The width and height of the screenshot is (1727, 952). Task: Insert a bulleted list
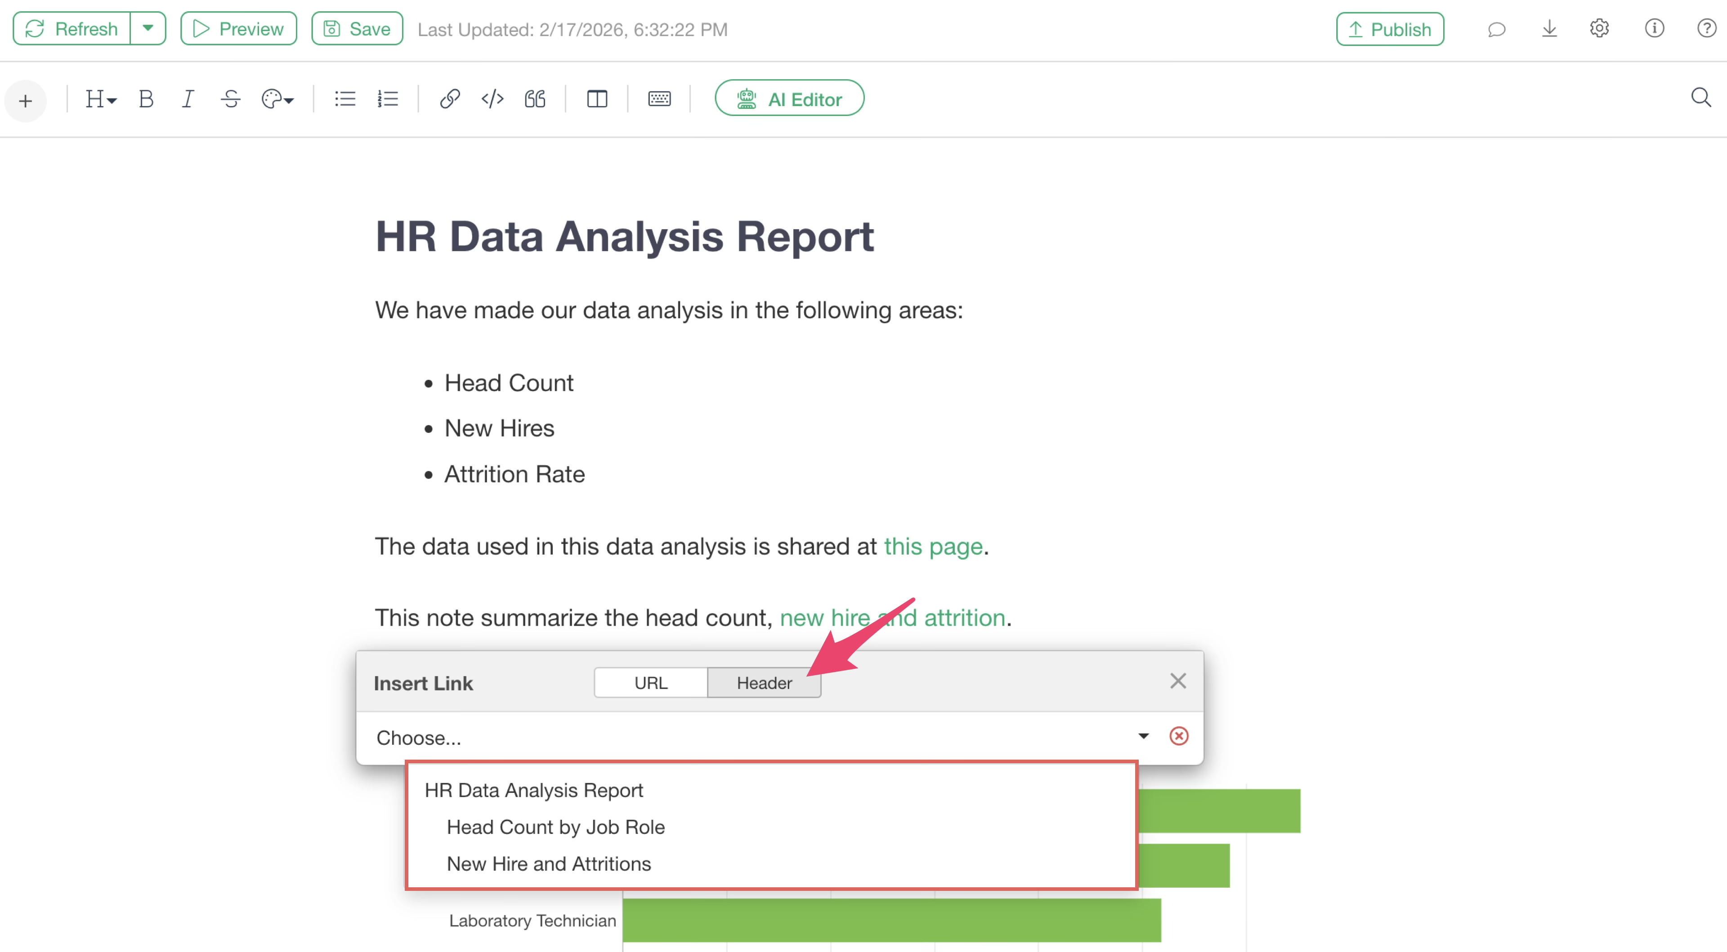(345, 99)
